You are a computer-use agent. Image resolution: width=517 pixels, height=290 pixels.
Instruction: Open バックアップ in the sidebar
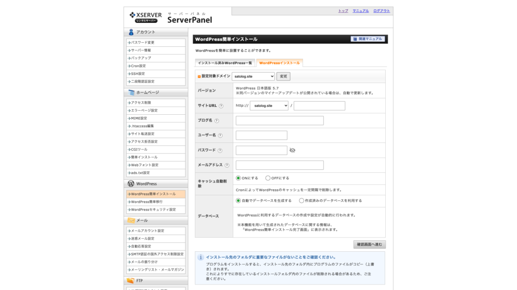pyautogui.click(x=156, y=58)
